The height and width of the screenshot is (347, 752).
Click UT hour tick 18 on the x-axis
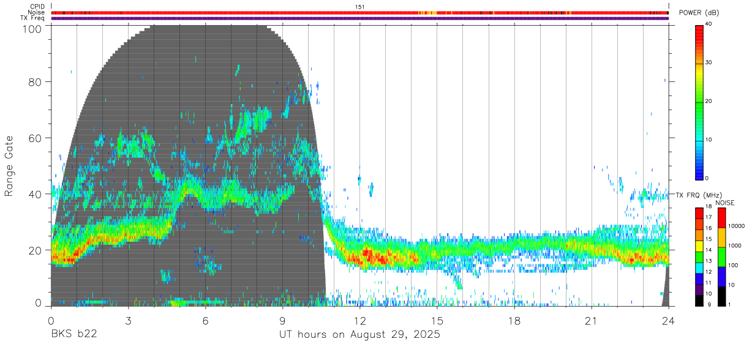click(x=514, y=321)
